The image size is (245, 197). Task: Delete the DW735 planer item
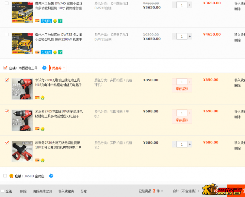point(237,40)
